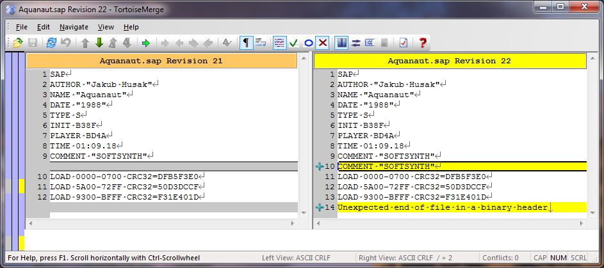Click left pane horizontal scroll right arrow
This screenshot has width=604, height=268.
pyautogui.click(x=294, y=223)
